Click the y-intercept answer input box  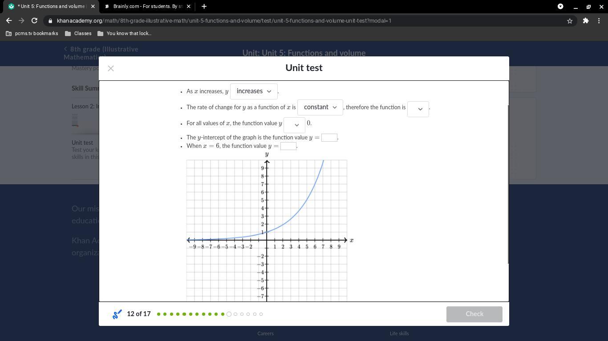click(329, 138)
